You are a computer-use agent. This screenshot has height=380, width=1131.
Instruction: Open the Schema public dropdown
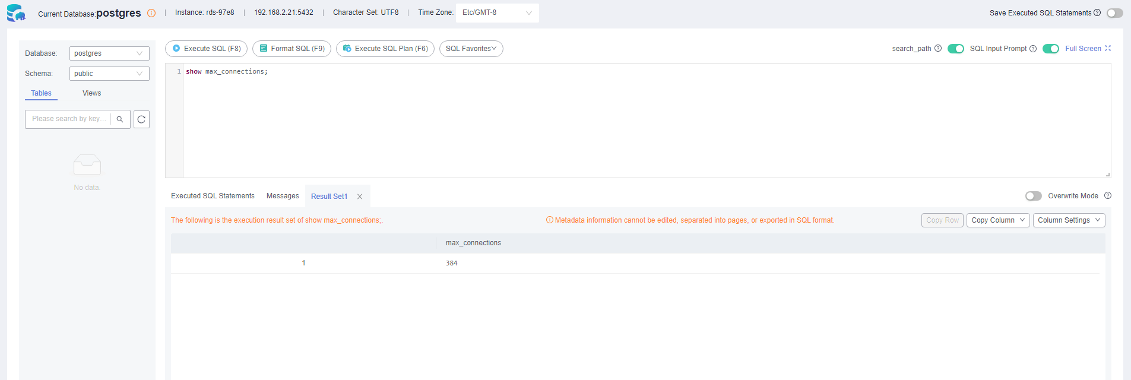point(109,74)
